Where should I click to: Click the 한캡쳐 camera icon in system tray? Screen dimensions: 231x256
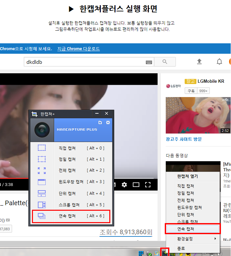tap(165, 253)
